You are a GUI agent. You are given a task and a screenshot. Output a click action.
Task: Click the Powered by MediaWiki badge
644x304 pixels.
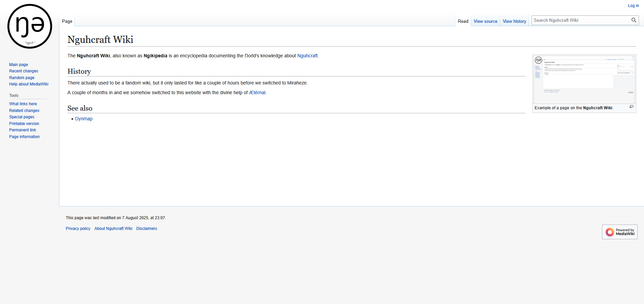point(619,232)
